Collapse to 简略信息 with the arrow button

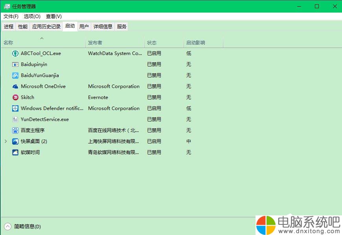pos(7,226)
